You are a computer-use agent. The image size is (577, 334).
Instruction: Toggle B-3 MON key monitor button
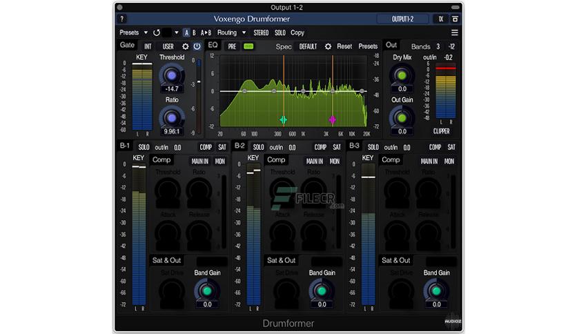click(449, 161)
